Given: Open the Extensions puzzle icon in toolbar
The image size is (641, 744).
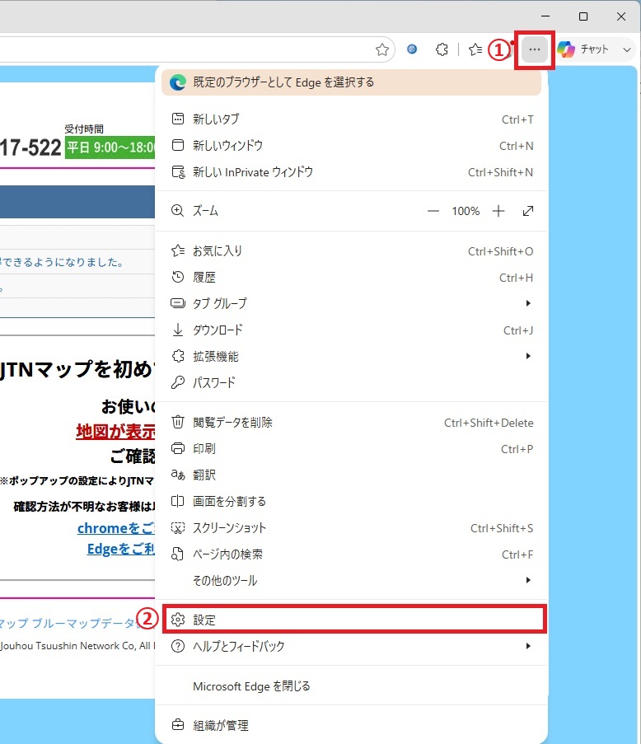Looking at the screenshot, I should click(x=442, y=49).
